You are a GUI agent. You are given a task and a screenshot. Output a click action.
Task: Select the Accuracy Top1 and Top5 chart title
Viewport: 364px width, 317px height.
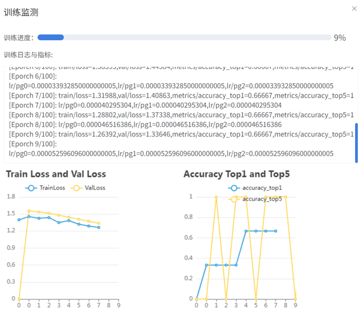tap(237, 174)
